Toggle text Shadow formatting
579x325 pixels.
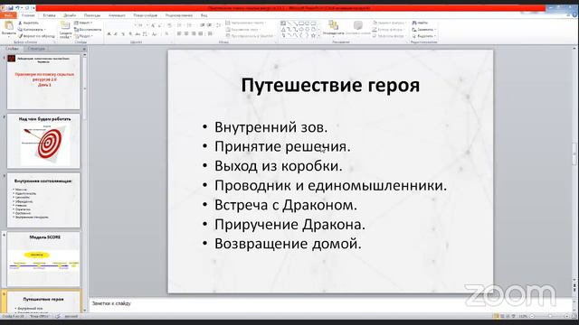(x=130, y=34)
